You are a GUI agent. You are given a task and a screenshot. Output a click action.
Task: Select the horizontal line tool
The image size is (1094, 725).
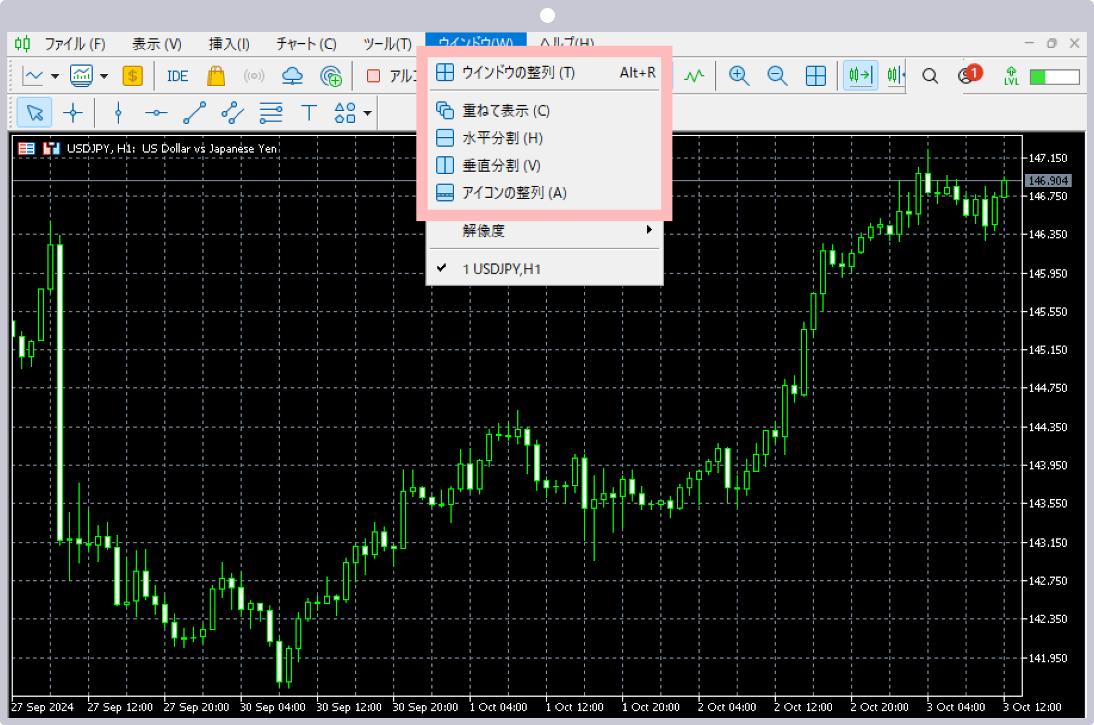[156, 113]
